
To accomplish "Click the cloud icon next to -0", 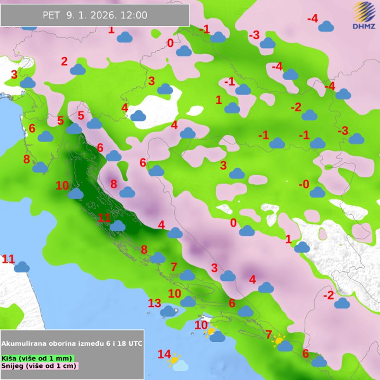I will 317,192.
